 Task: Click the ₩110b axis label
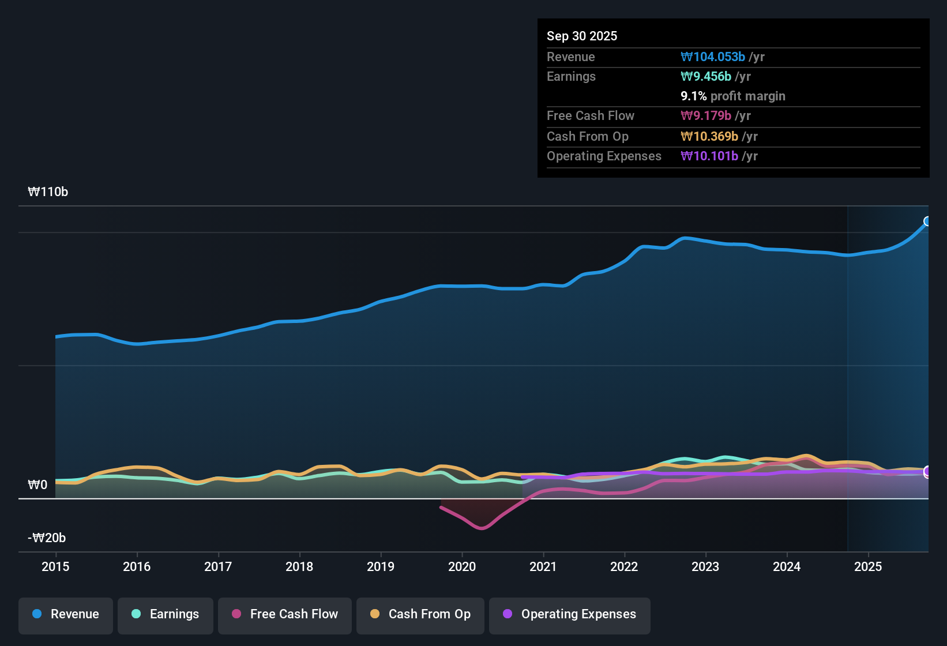click(48, 191)
